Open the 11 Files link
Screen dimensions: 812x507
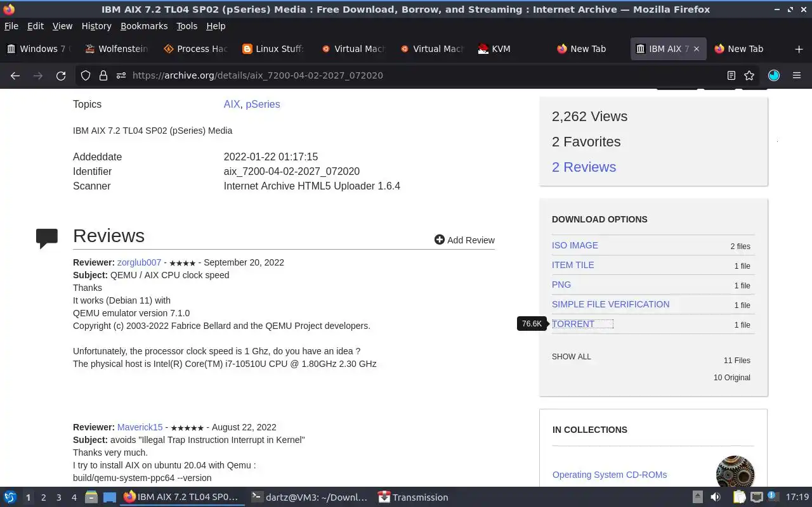pos(737,361)
